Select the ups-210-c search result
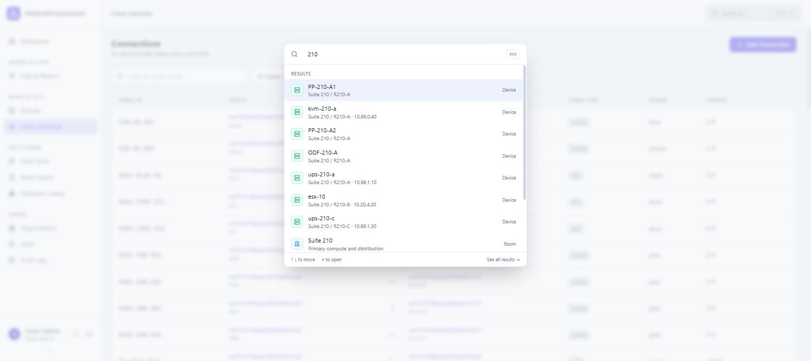This screenshot has height=361, width=811. (404, 222)
